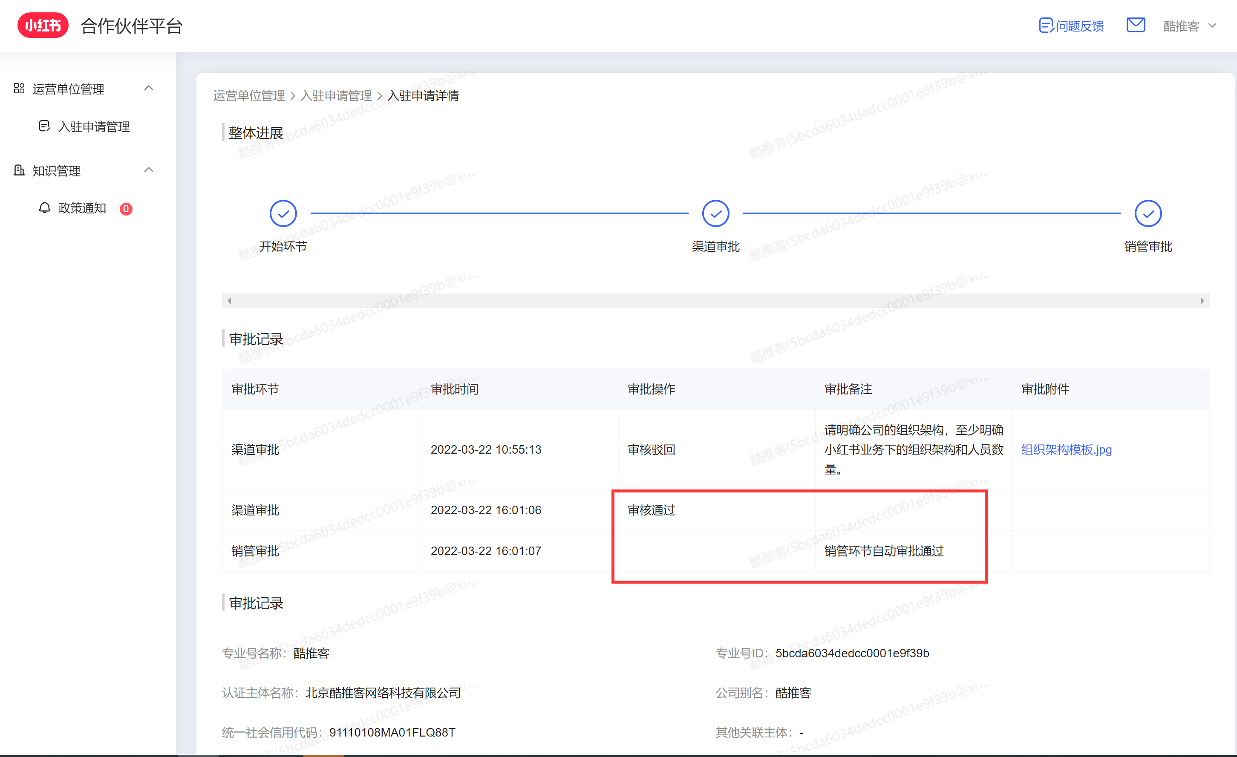Collapse the 运营单位管理 menu chevron
The height and width of the screenshot is (757, 1237).
[x=149, y=88]
